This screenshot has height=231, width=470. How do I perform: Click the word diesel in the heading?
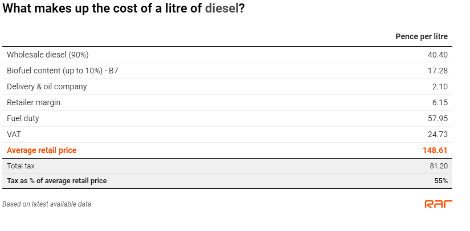(222, 9)
